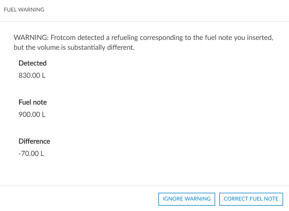This screenshot has width=289, height=211.
Task: Click the bold Detected heading
Action: (x=33, y=63)
